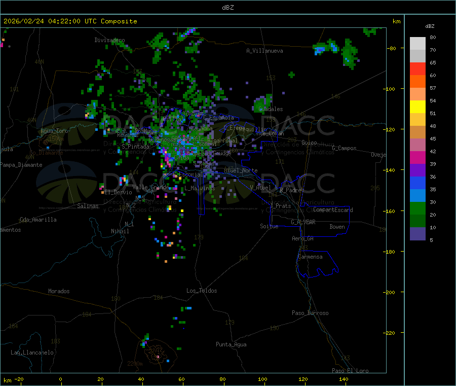The height and width of the screenshot is (386, 456).
Task: Click the light blue 30 dBZ swatch
Action: click(x=417, y=196)
